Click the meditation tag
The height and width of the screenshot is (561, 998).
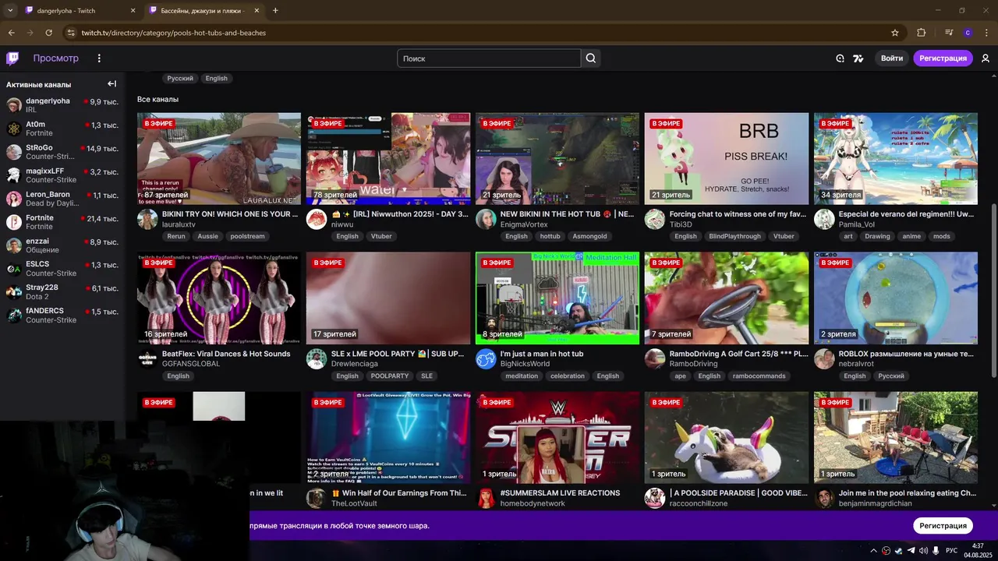522,376
